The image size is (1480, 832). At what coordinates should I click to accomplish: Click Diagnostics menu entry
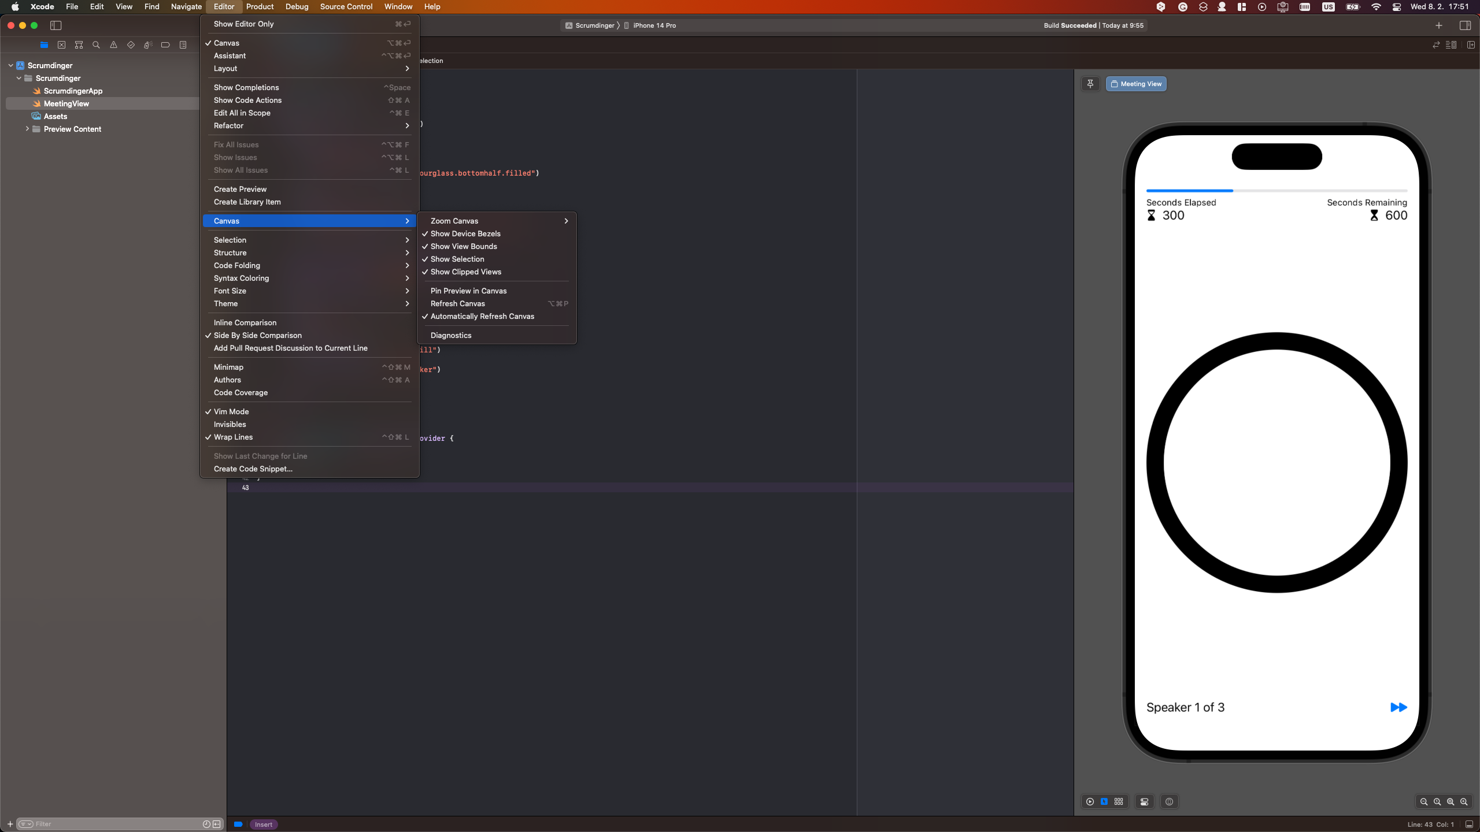click(x=450, y=335)
